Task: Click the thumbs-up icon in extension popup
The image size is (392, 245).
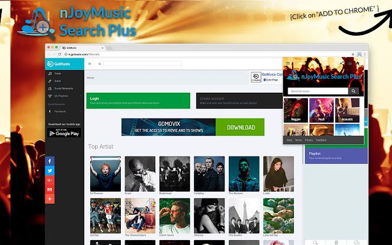Action: (x=350, y=63)
